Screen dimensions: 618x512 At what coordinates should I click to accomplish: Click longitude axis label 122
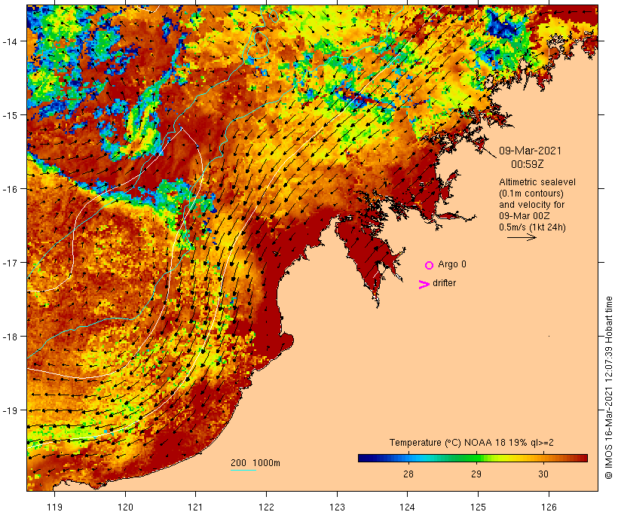[x=267, y=507]
